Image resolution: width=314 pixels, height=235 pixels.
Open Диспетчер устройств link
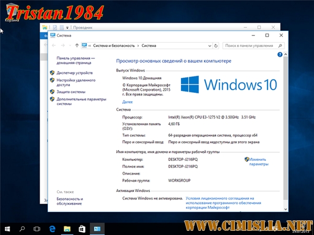[x=74, y=73]
